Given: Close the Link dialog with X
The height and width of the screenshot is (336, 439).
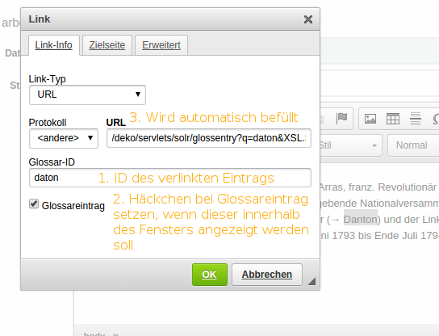Looking at the screenshot, I should pyautogui.click(x=308, y=19).
